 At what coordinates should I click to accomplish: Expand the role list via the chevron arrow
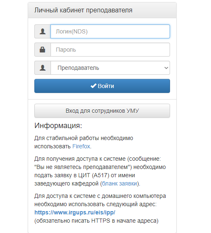pos(166,68)
